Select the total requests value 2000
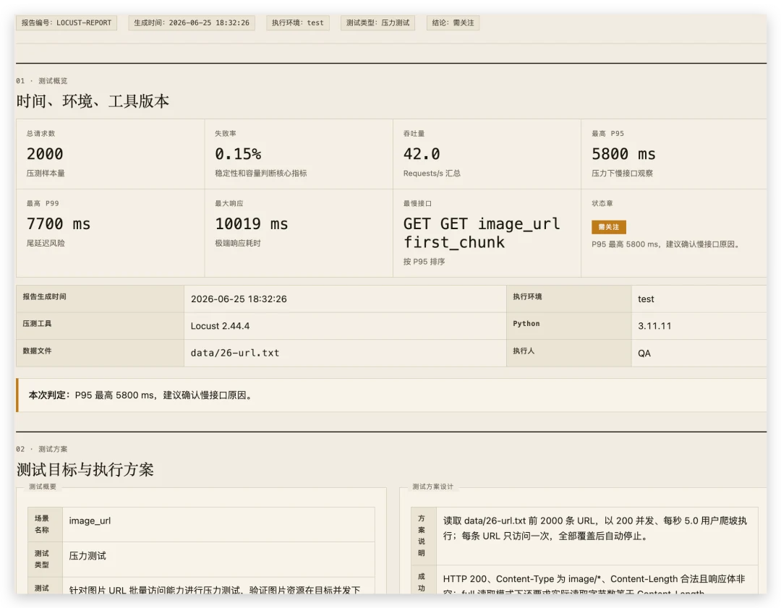 [45, 154]
